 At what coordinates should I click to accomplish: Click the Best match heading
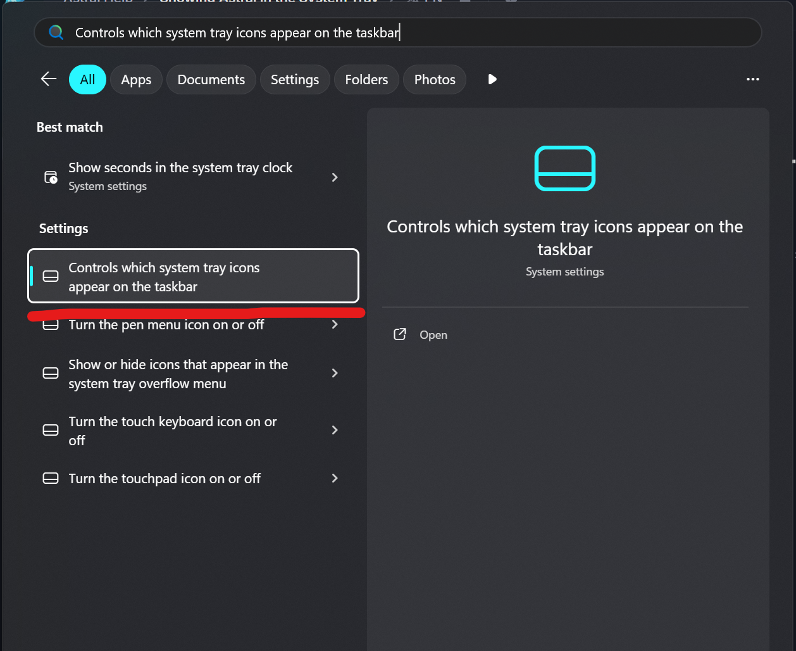[x=70, y=127]
